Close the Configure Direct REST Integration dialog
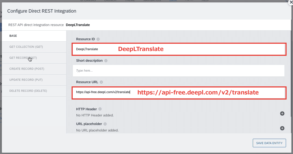The width and height of the screenshot is (293, 154). (x=291, y=3)
